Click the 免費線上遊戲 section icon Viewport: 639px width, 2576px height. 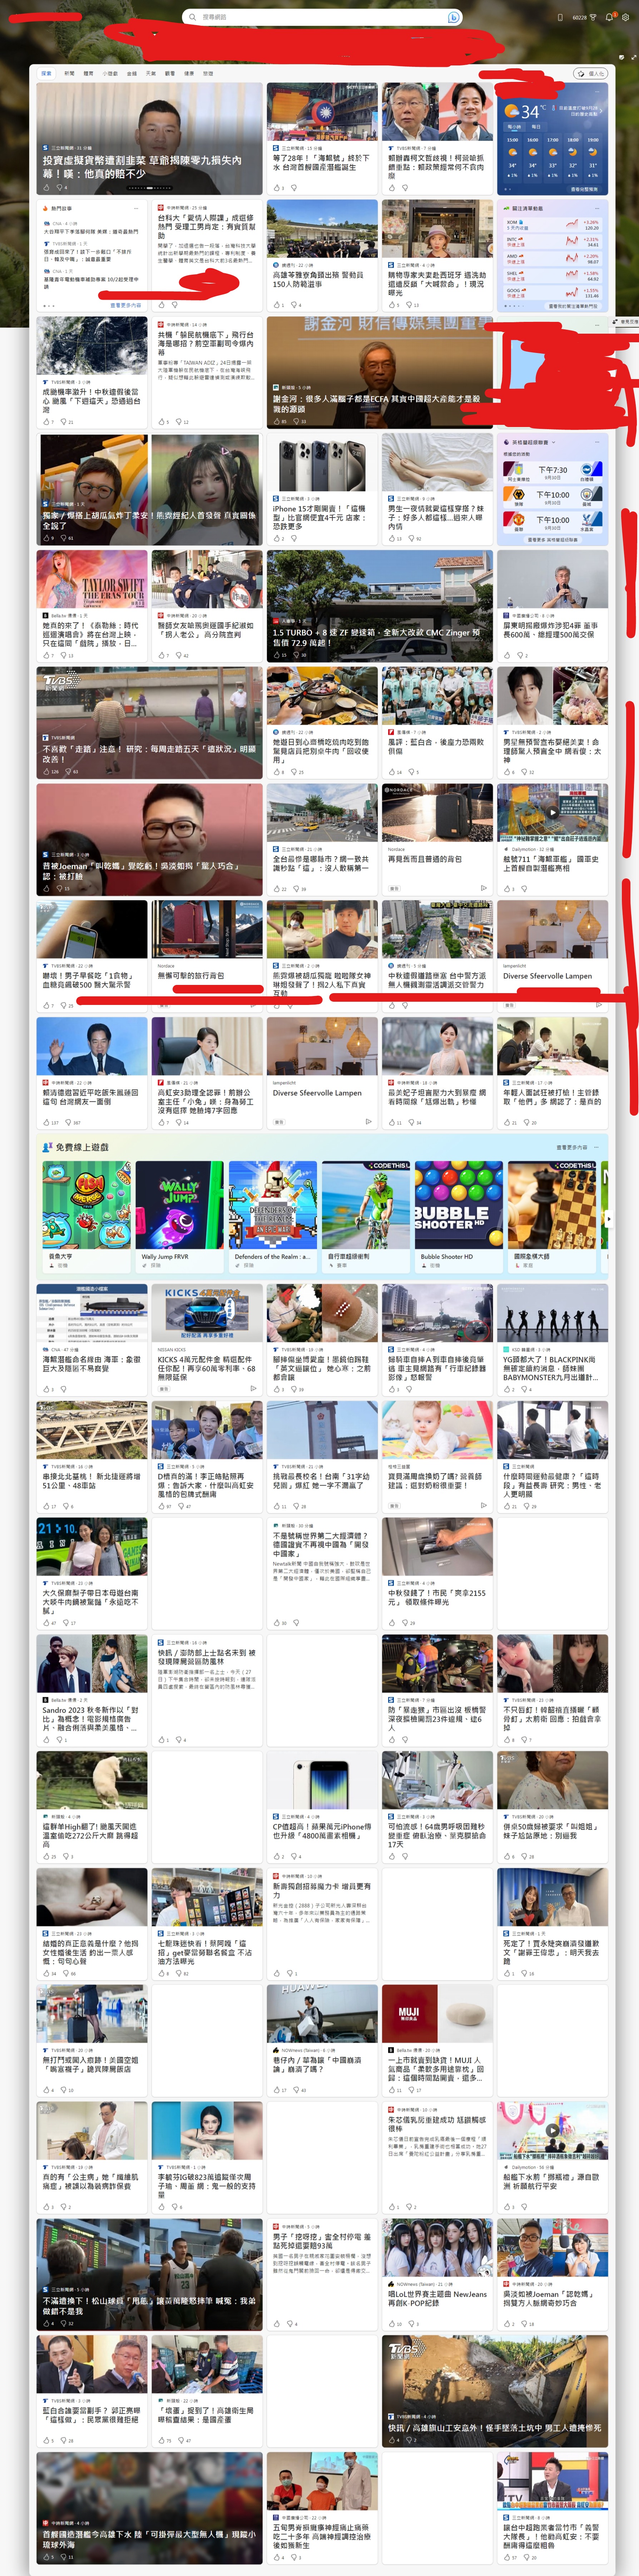tap(47, 1147)
